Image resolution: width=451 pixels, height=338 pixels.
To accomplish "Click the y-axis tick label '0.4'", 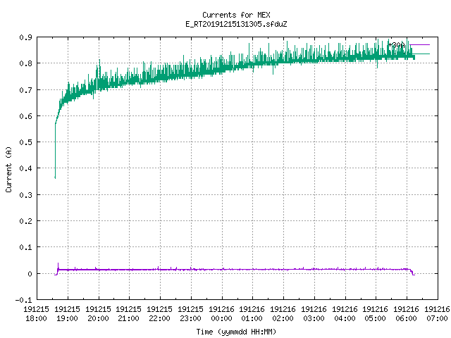I will click(26, 168).
